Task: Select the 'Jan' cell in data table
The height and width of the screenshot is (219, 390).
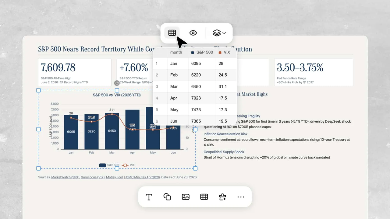Action: 178,64
